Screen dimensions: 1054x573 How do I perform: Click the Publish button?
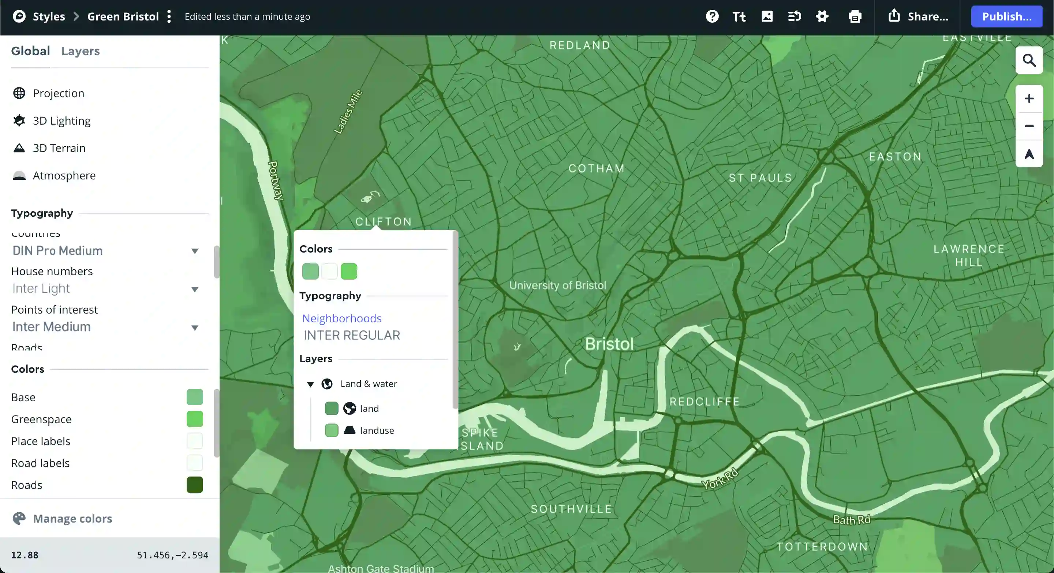[x=1006, y=16]
